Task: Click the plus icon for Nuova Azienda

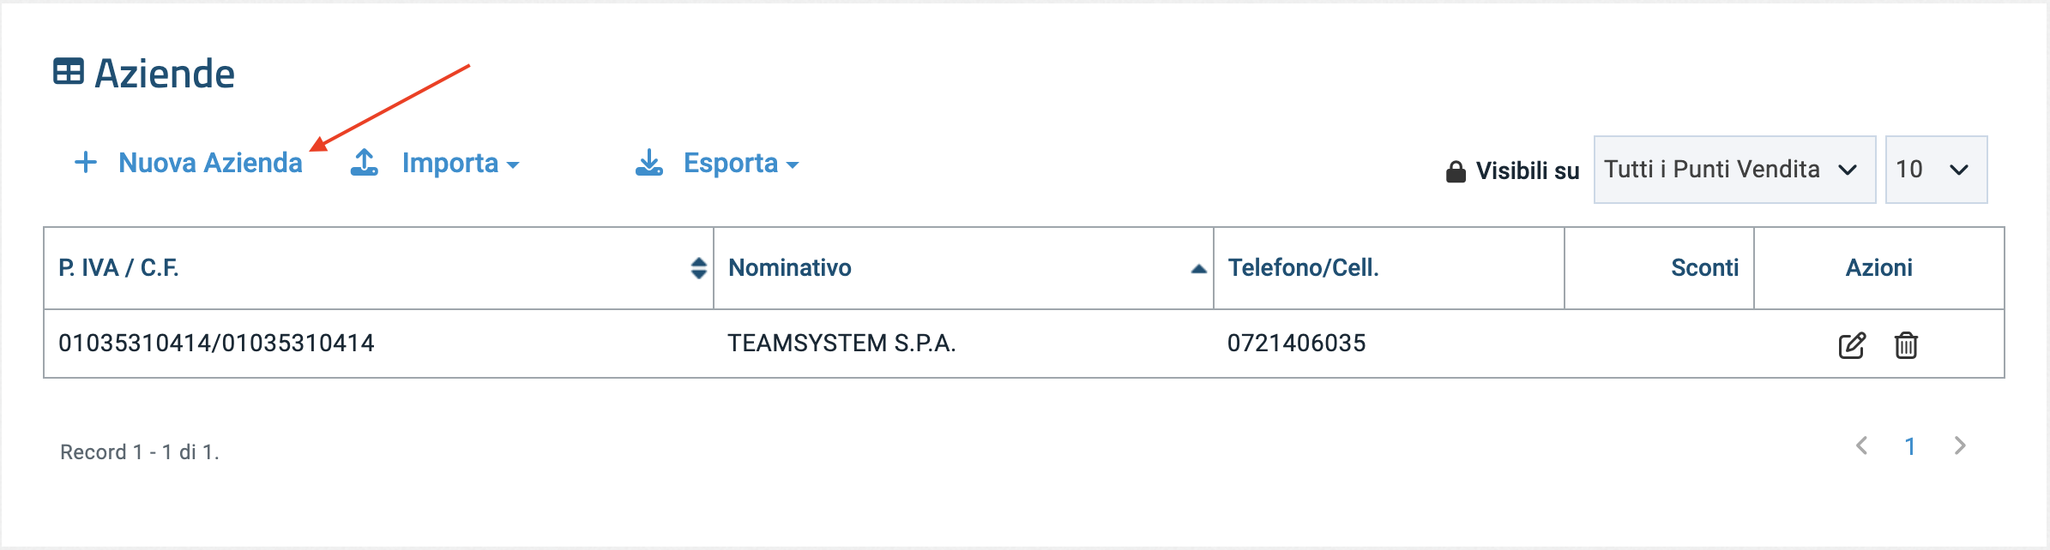Action: (86, 163)
